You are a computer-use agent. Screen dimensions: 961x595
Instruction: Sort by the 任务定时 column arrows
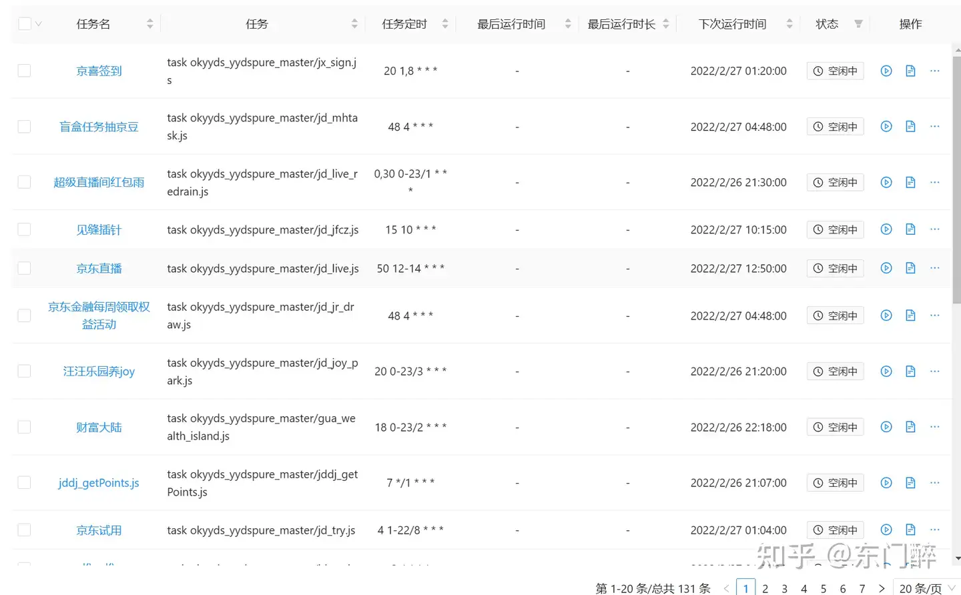(446, 23)
